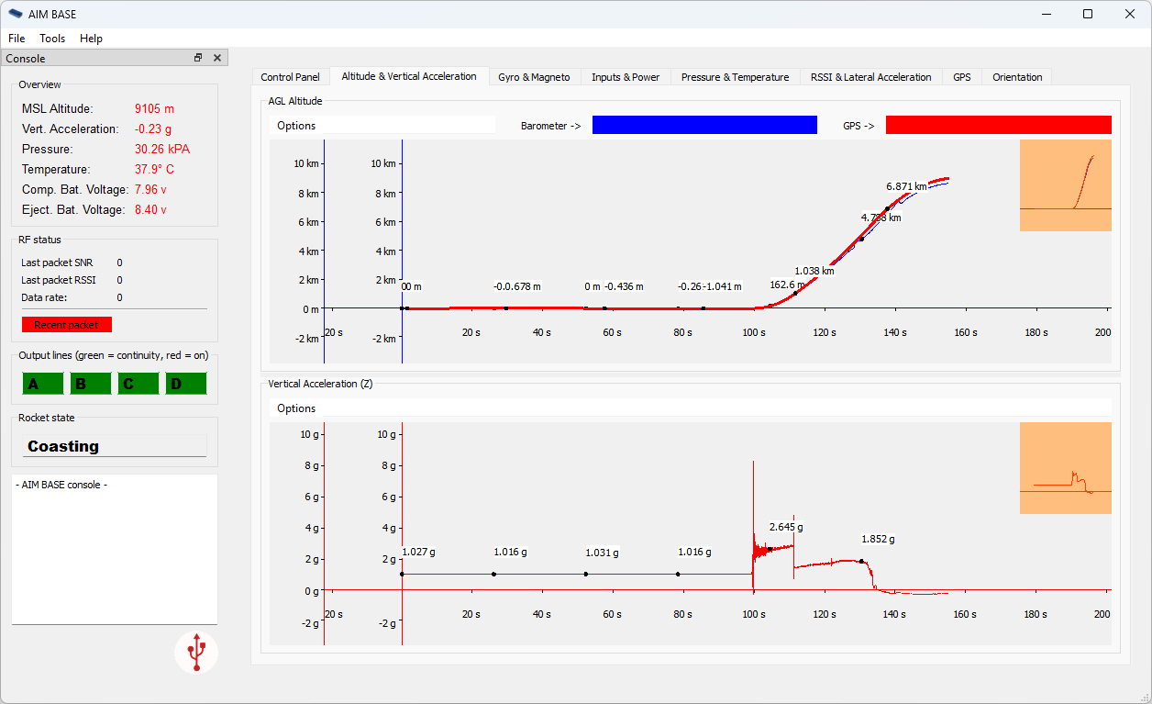
Task: Click the AIM BASE app icon
Action: [16, 14]
